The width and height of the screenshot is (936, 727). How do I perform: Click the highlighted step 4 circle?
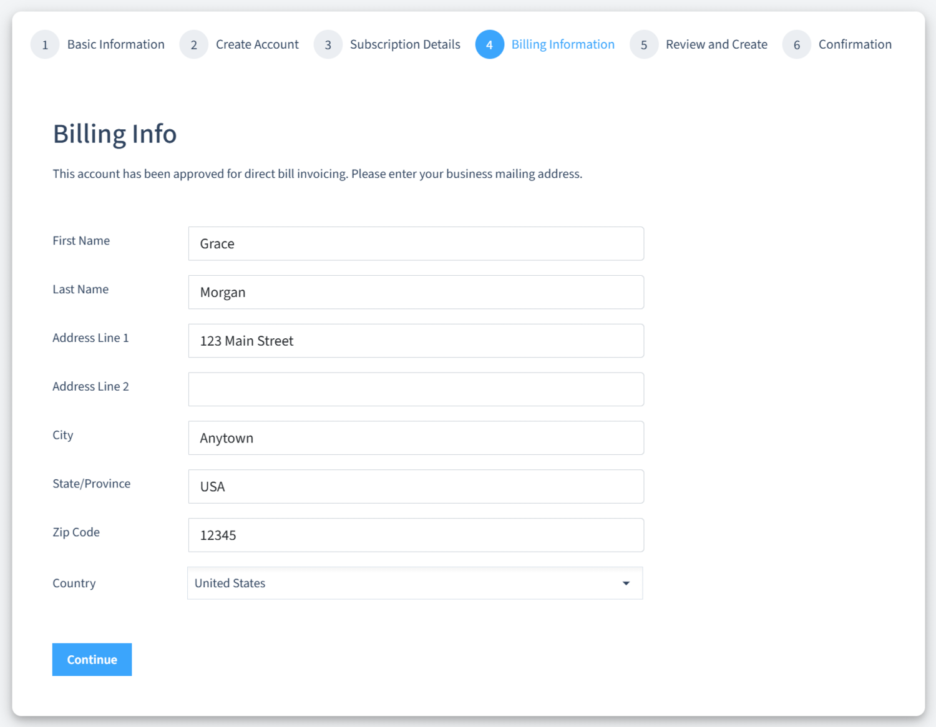pyautogui.click(x=489, y=45)
